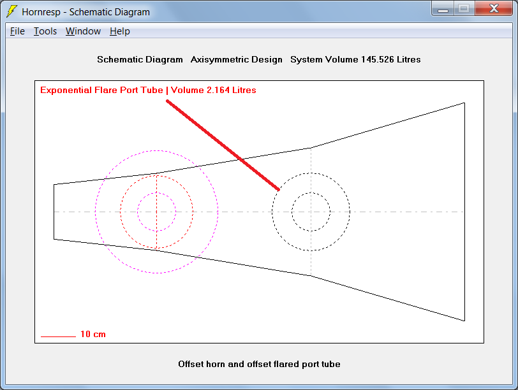
Task: Close the Schematic Diagram window
Action: click(494, 8)
